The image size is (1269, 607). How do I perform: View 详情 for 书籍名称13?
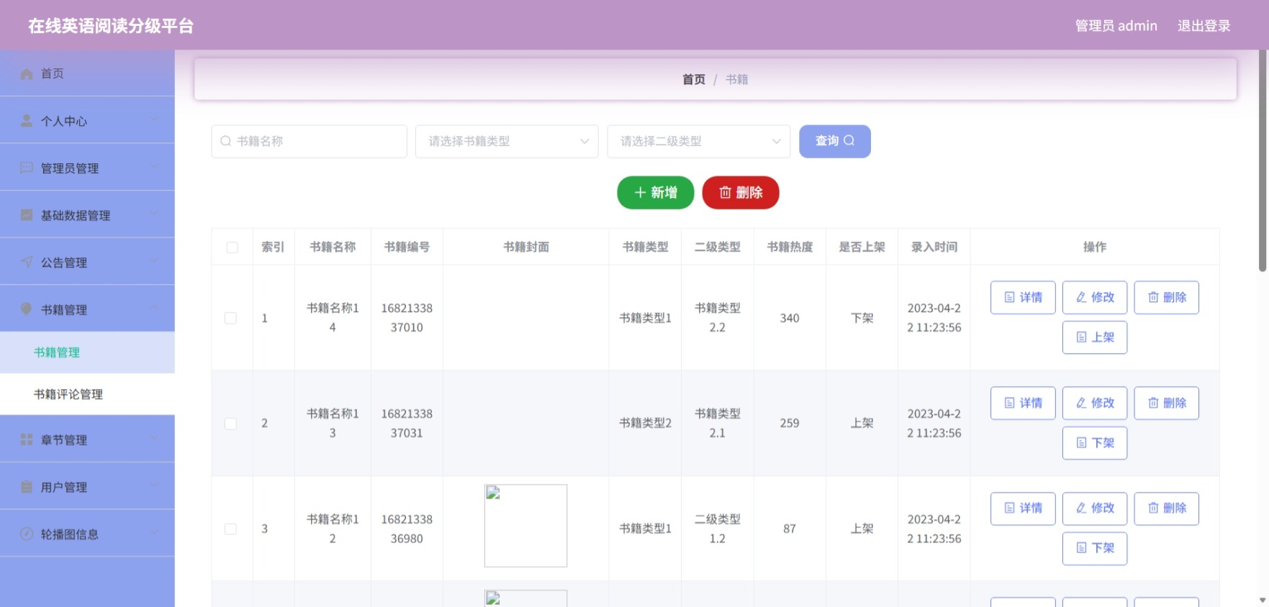(1023, 403)
